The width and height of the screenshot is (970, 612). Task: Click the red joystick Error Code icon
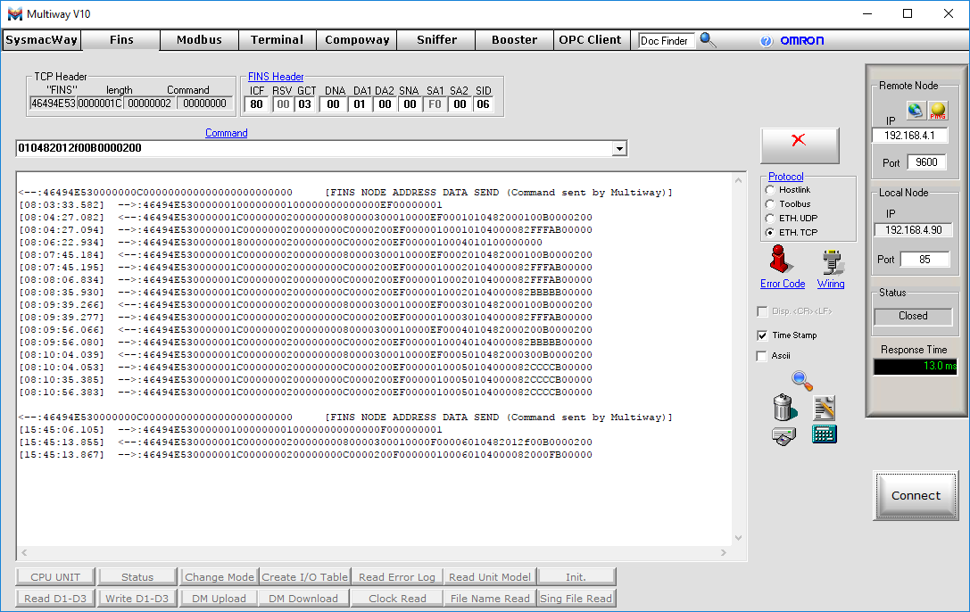pyautogui.click(x=780, y=260)
